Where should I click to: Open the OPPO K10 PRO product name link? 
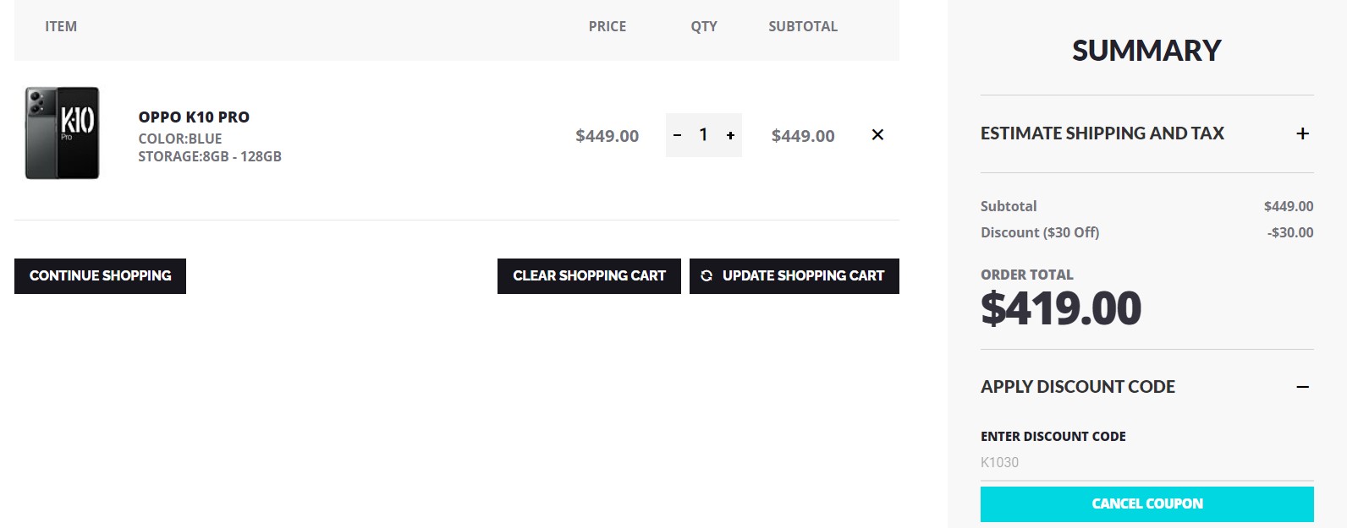(x=194, y=117)
